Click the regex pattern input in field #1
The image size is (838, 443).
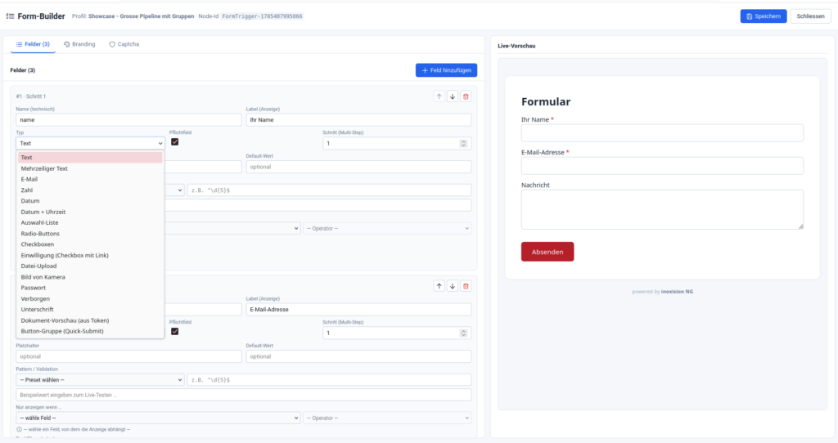coord(329,190)
